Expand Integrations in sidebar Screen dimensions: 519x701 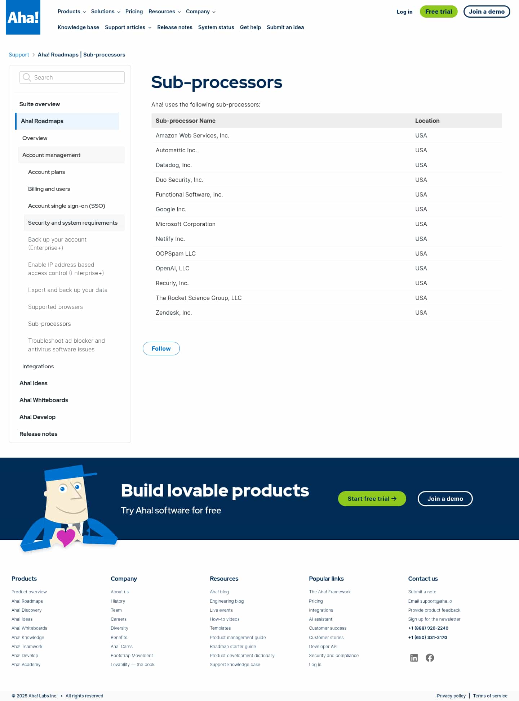click(x=38, y=366)
